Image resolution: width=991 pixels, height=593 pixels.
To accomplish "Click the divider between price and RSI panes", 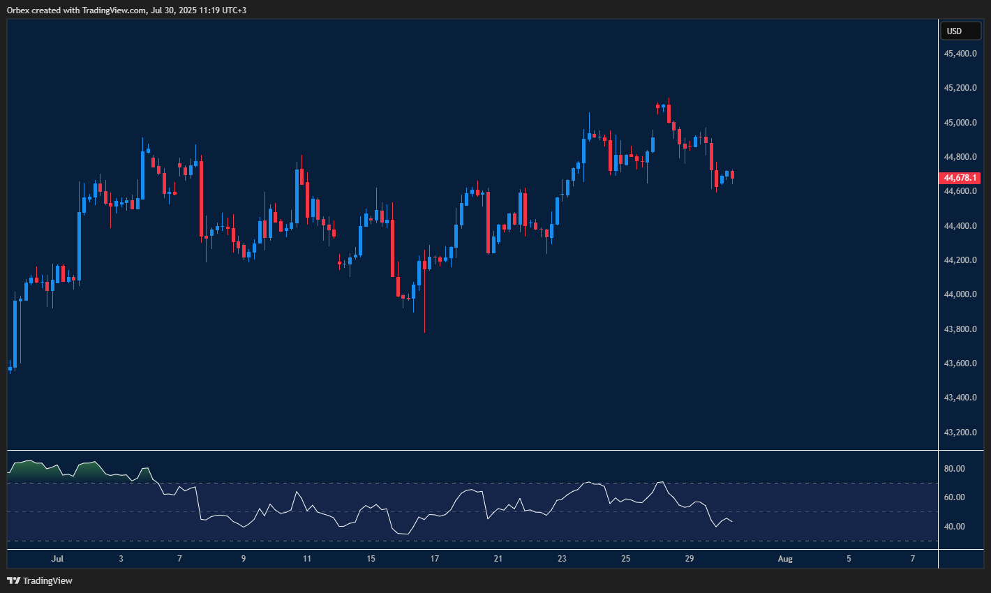I will tap(472, 451).
